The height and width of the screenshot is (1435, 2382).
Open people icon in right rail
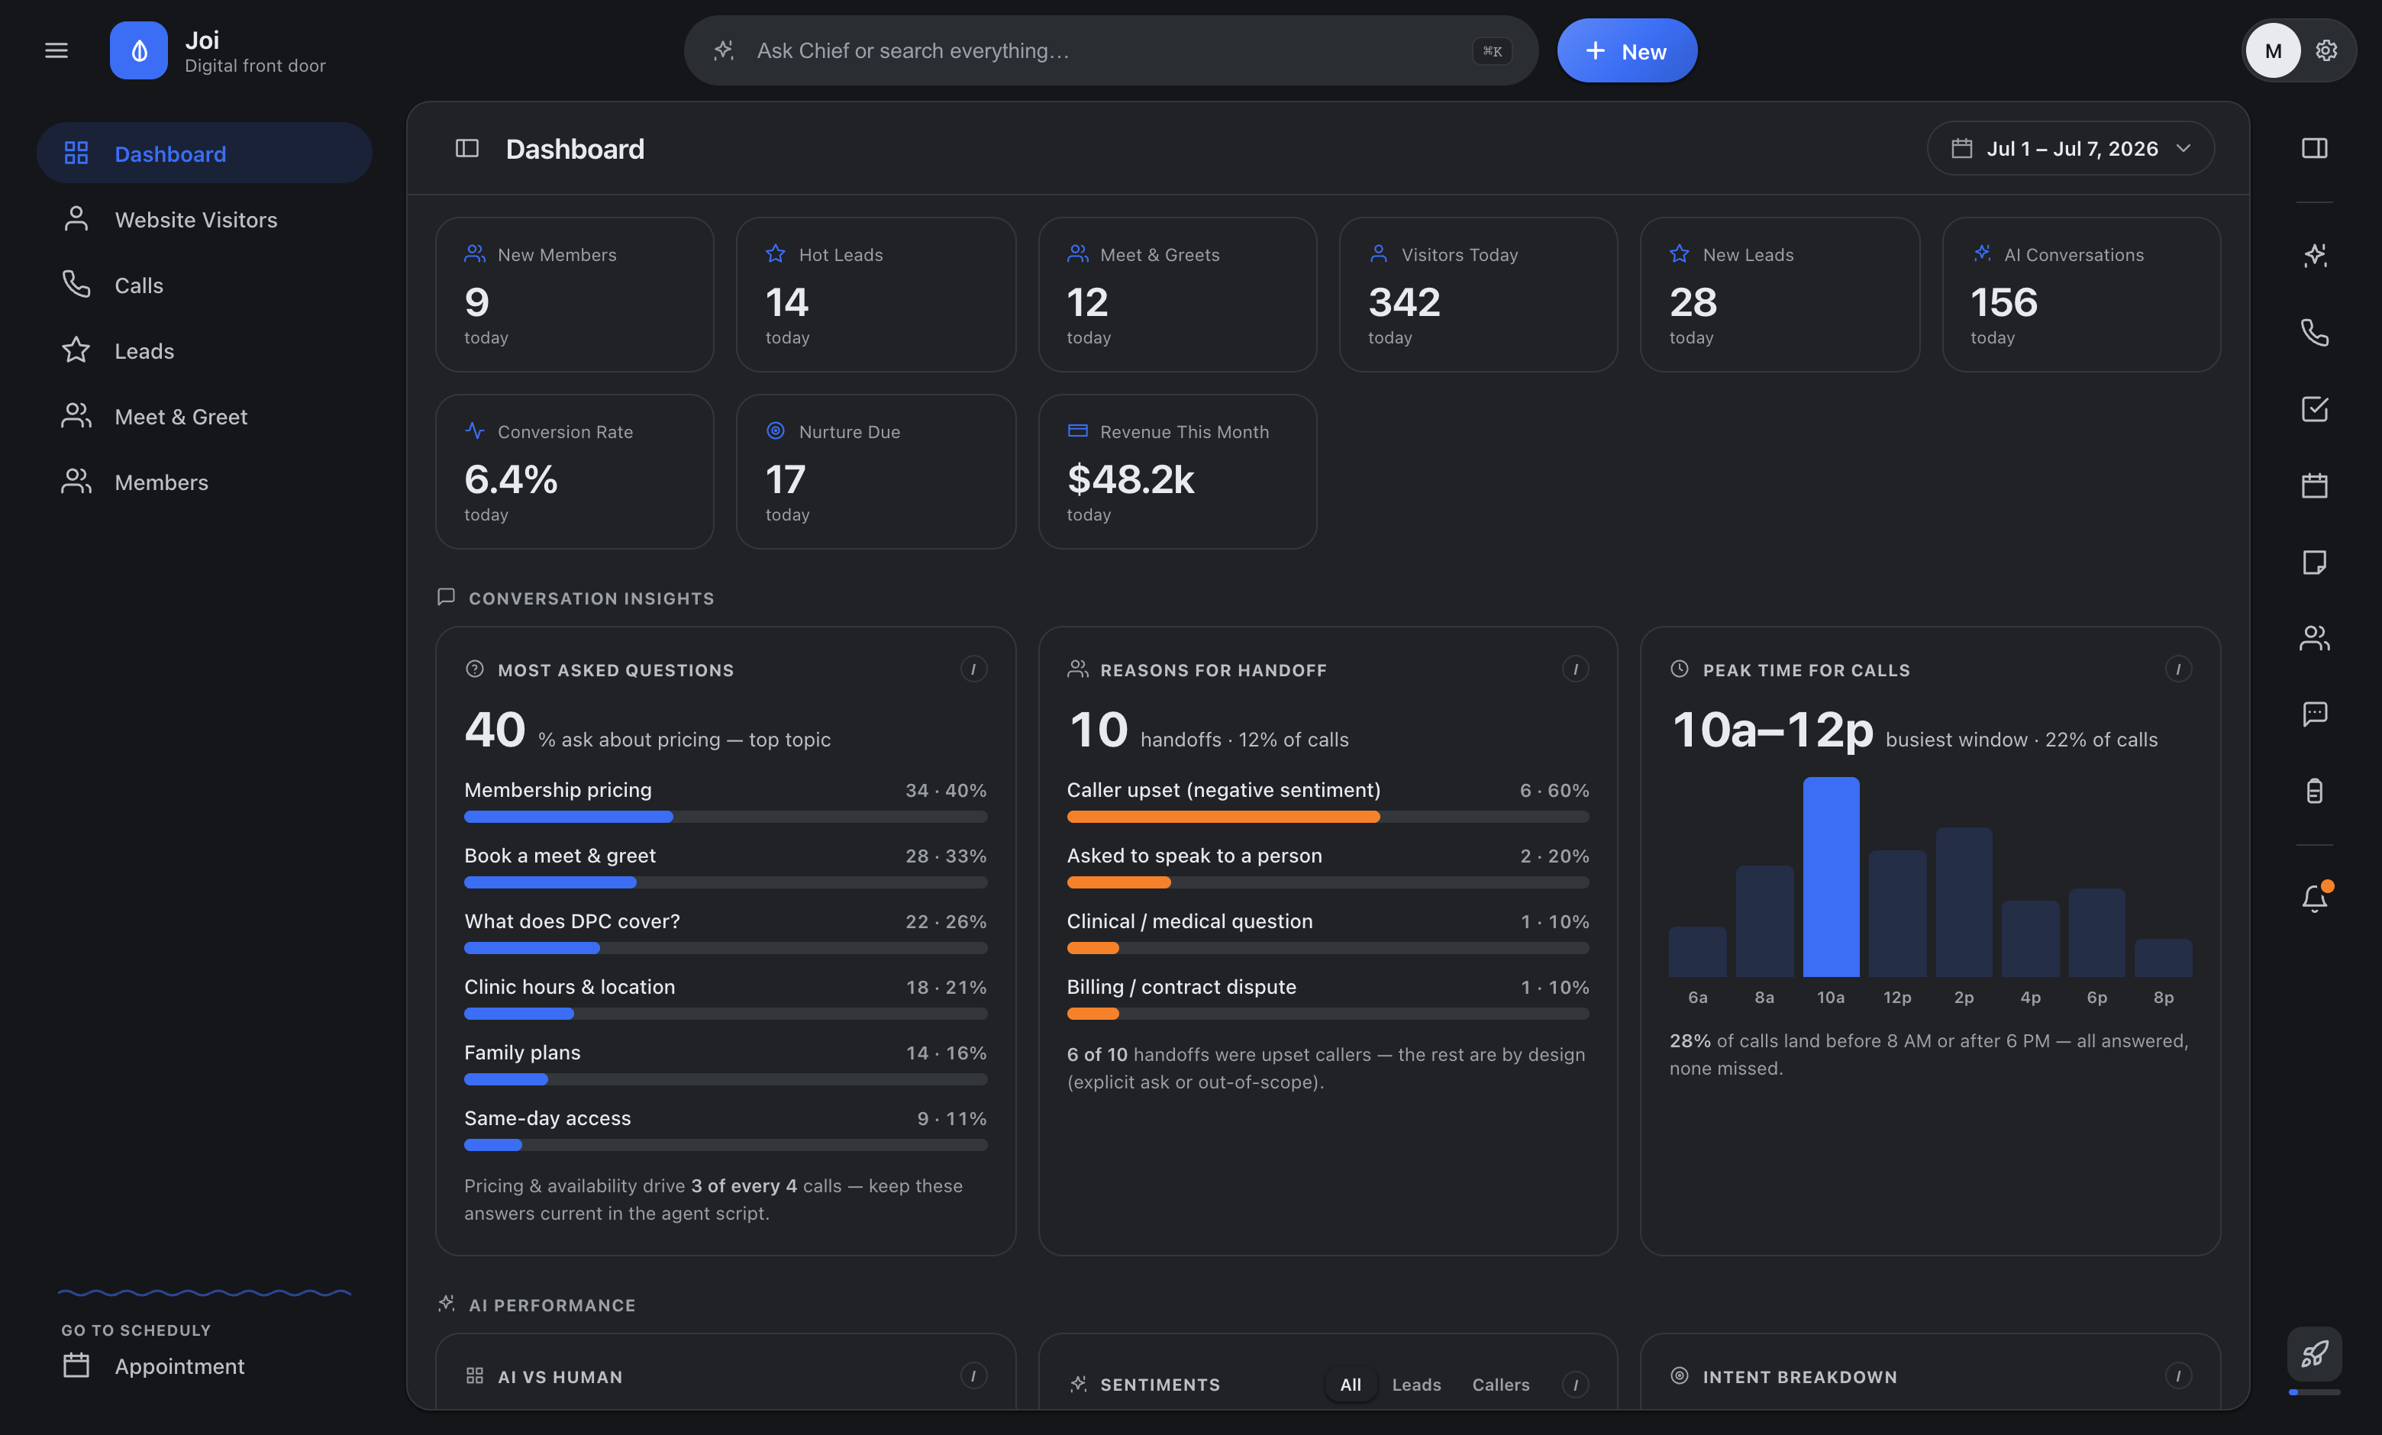coord(2314,638)
